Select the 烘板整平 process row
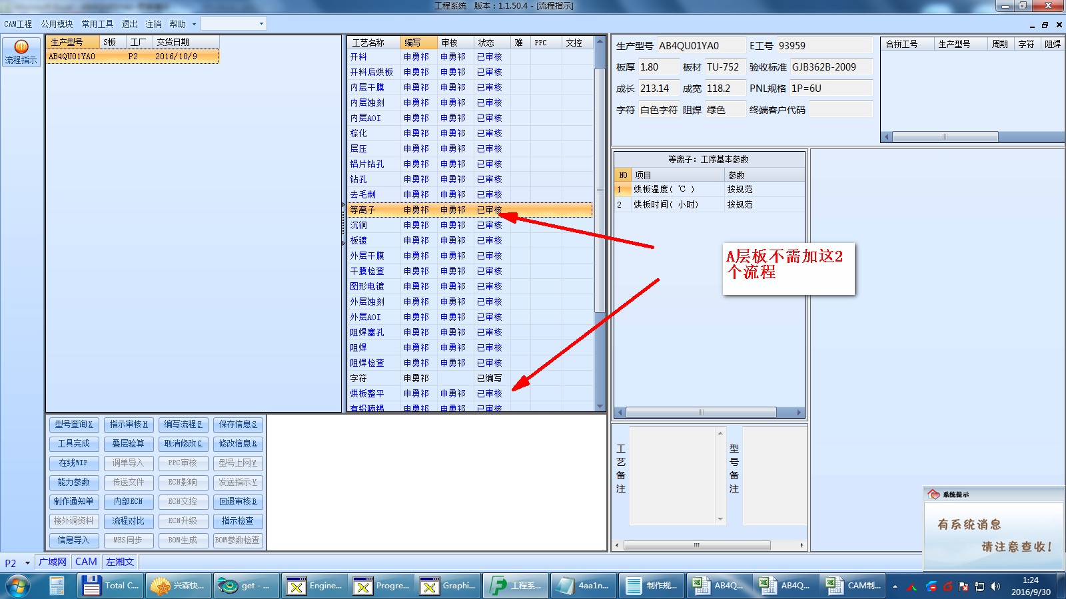This screenshot has height=599, width=1066. click(470, 393)
